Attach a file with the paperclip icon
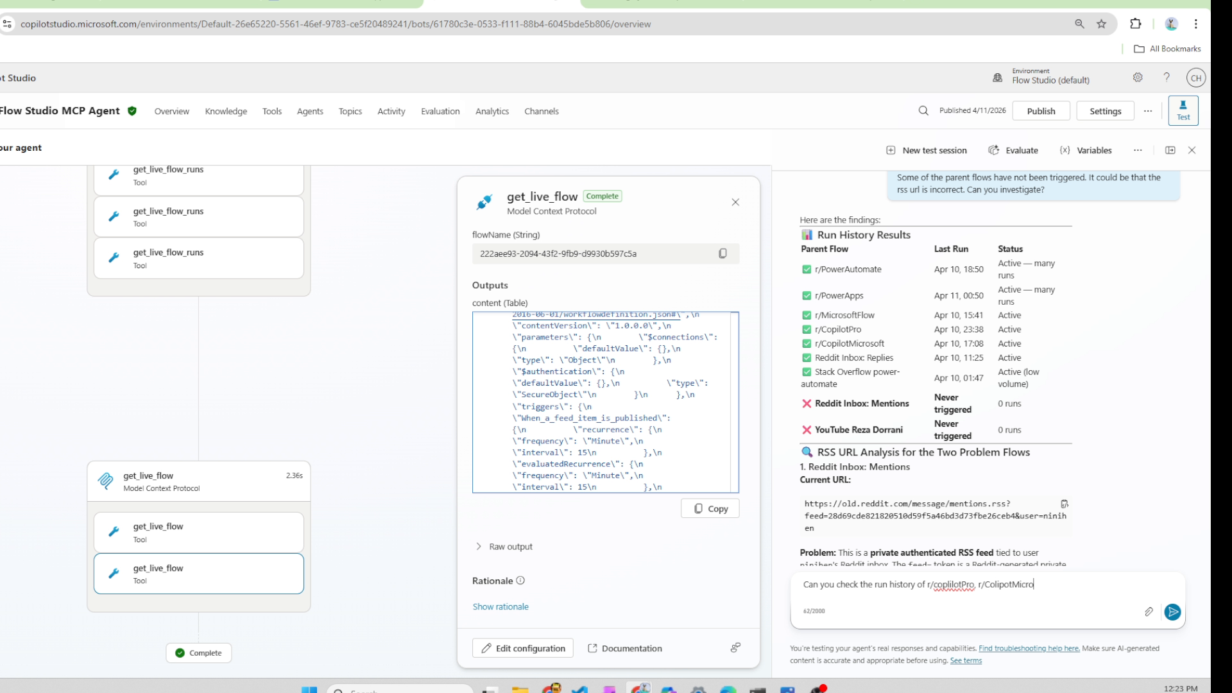This screenshot has width=1232, height=693. pyautogui.click(x=1149, y=612)
